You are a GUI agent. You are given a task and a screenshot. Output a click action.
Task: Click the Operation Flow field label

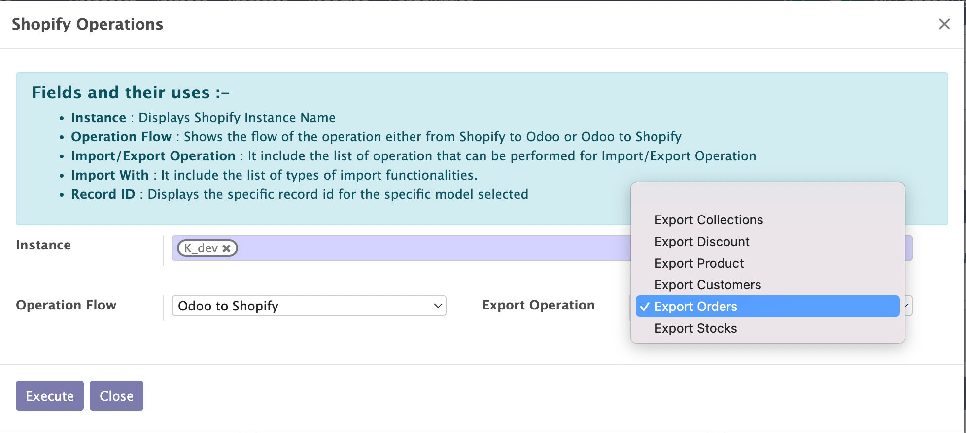click(66, 305)
